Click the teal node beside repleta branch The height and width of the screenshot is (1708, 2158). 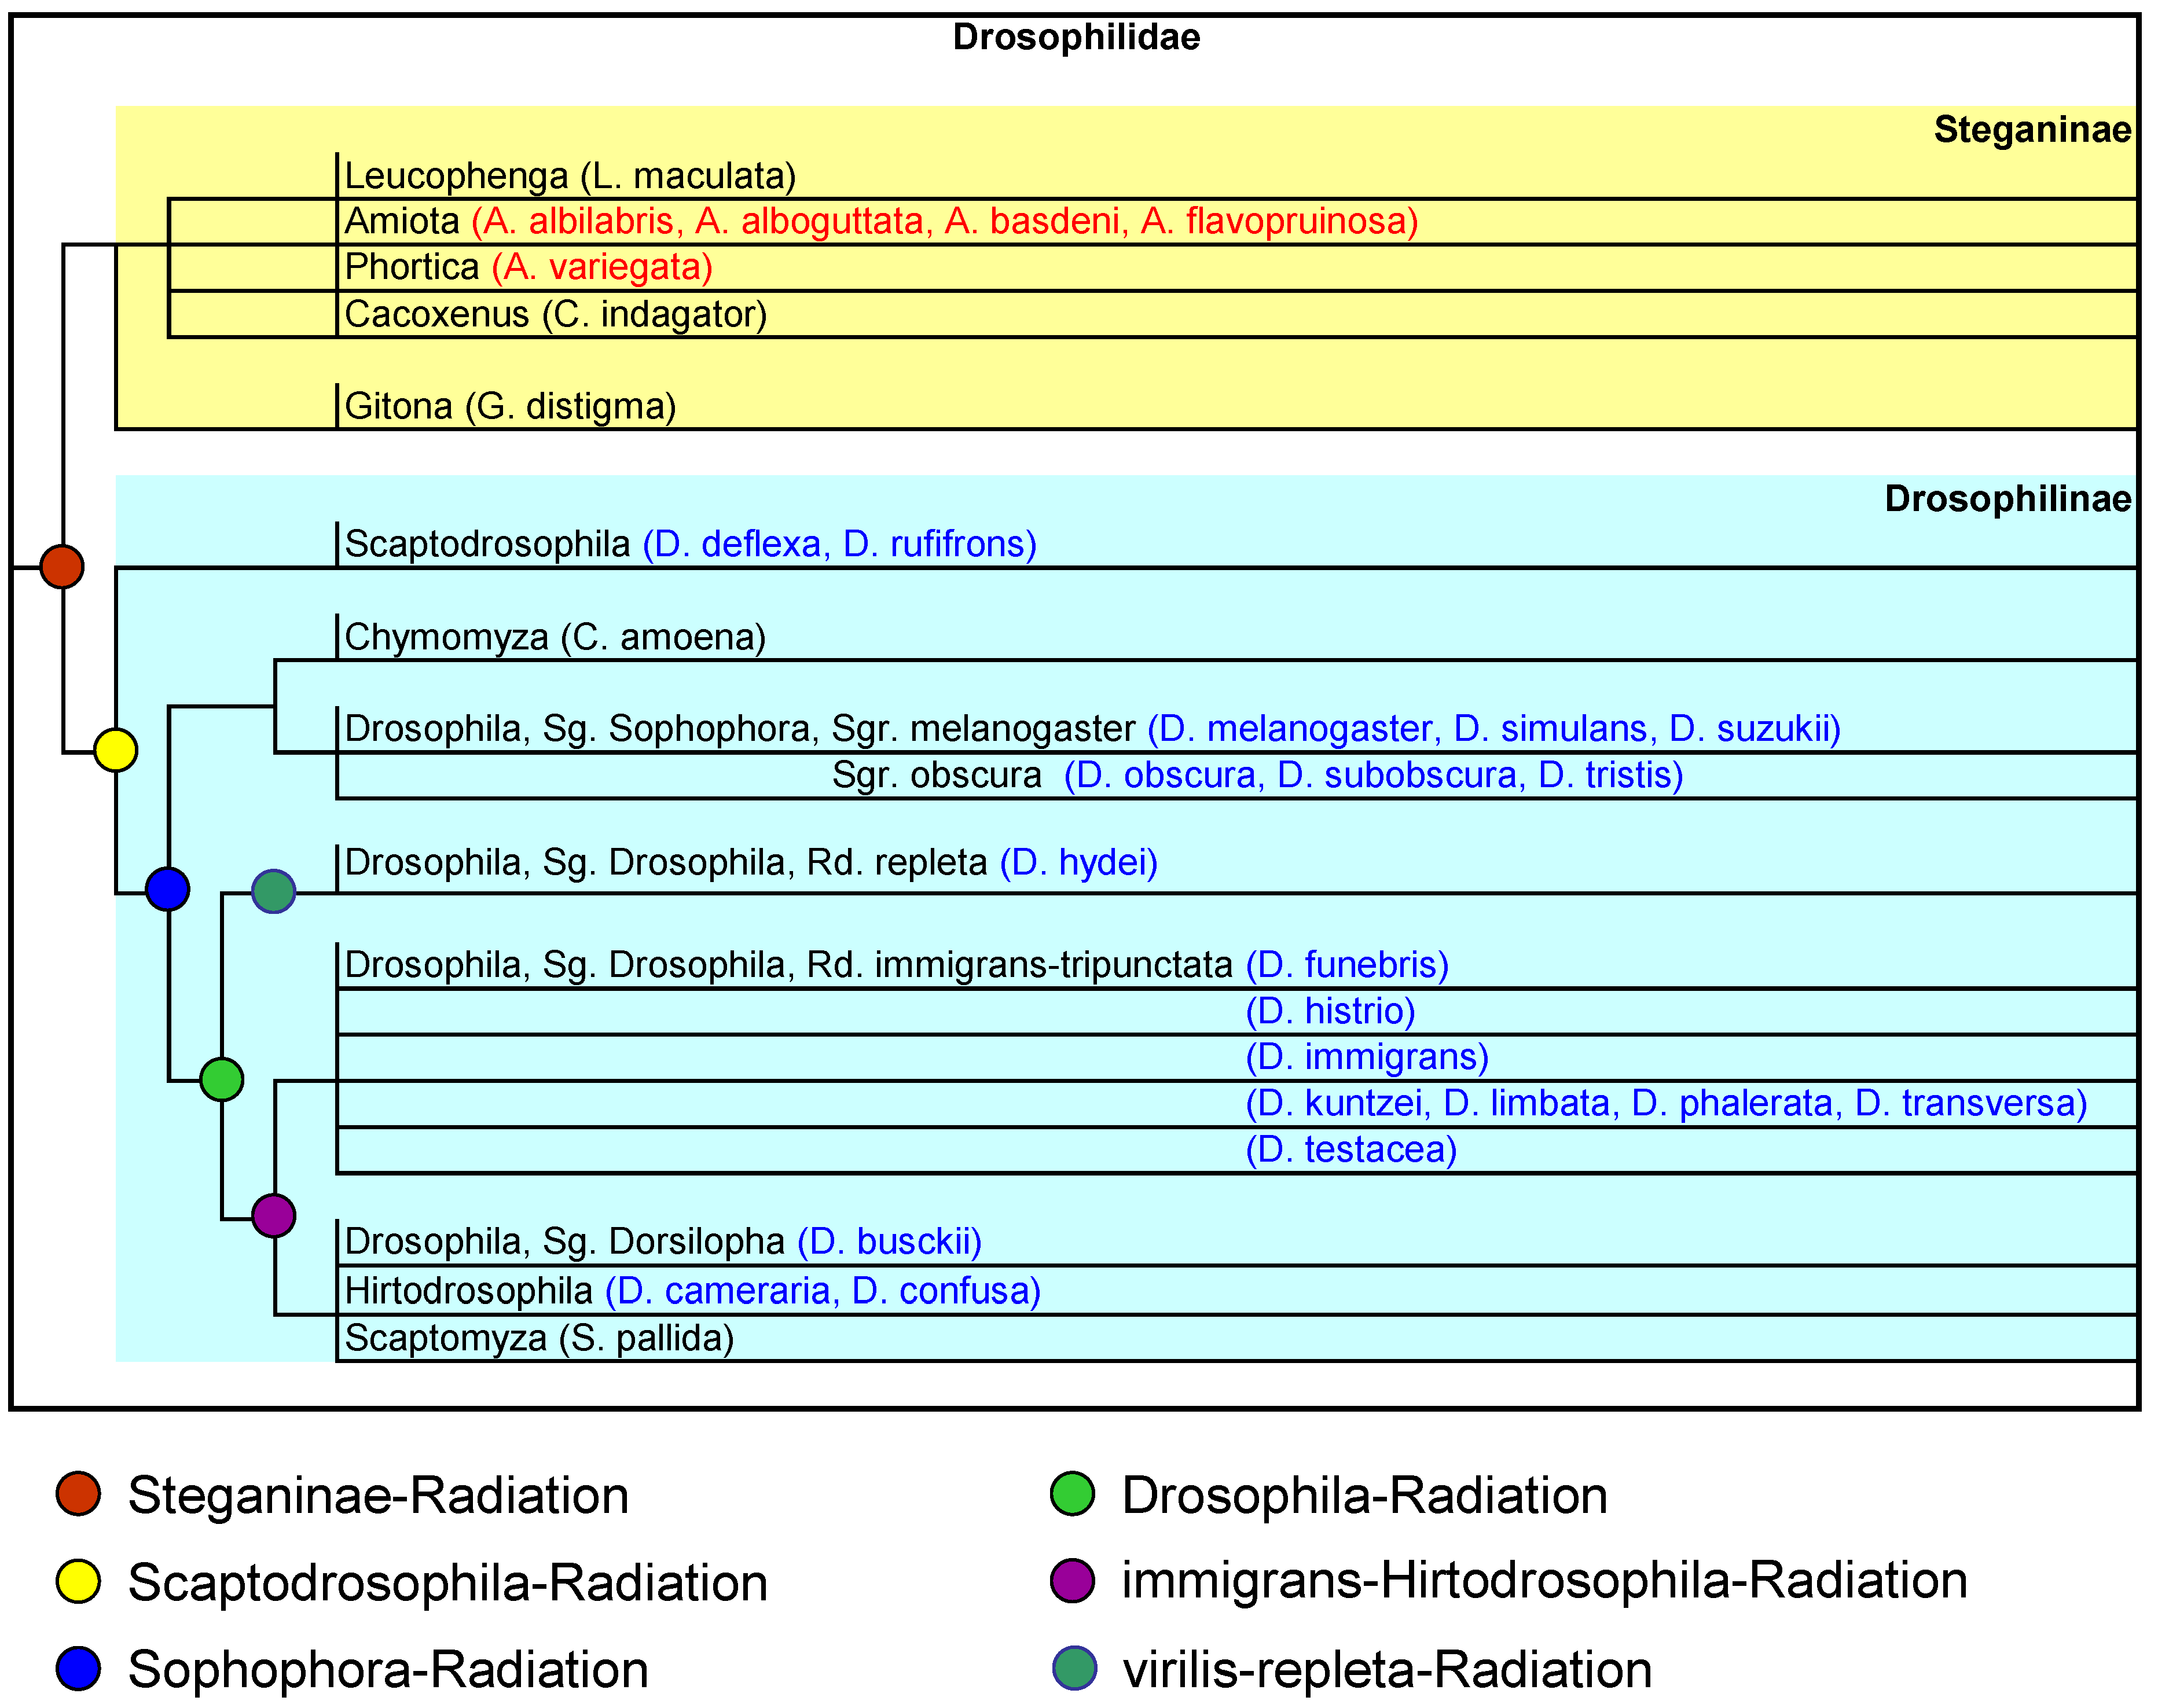tap(273, 891)
